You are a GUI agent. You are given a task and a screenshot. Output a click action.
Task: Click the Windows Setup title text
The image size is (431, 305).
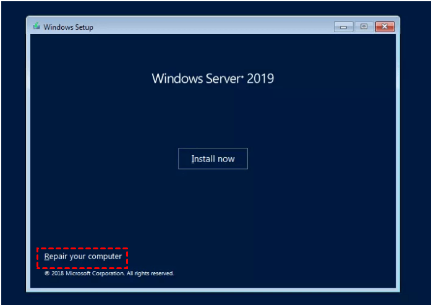pyautogui.click(x=68, y=27)
